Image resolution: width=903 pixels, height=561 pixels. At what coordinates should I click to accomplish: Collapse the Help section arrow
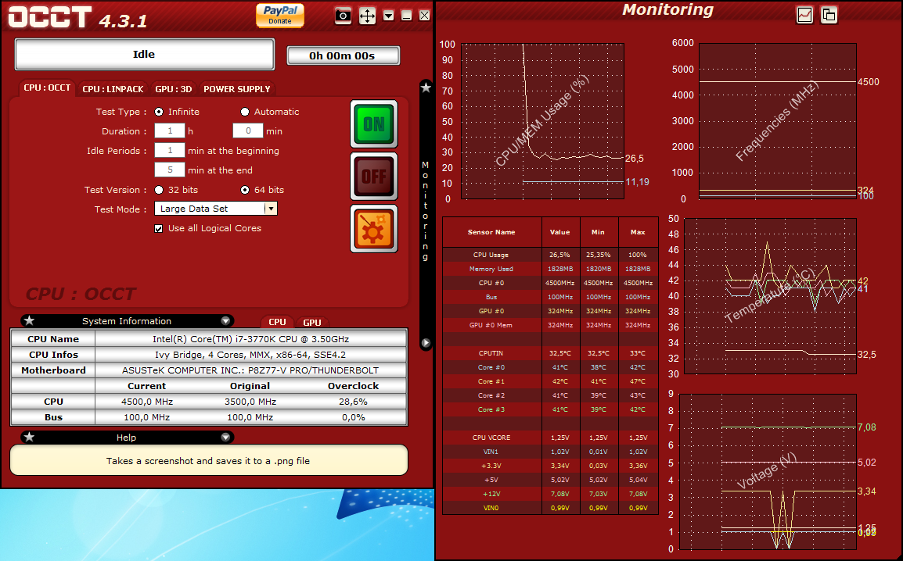(x=225, y=438)
